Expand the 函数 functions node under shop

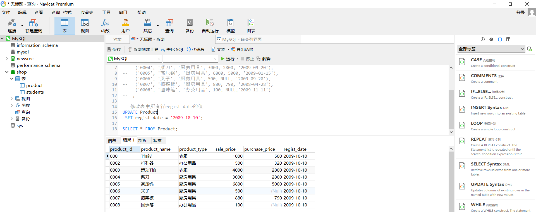tap(12, 106)
